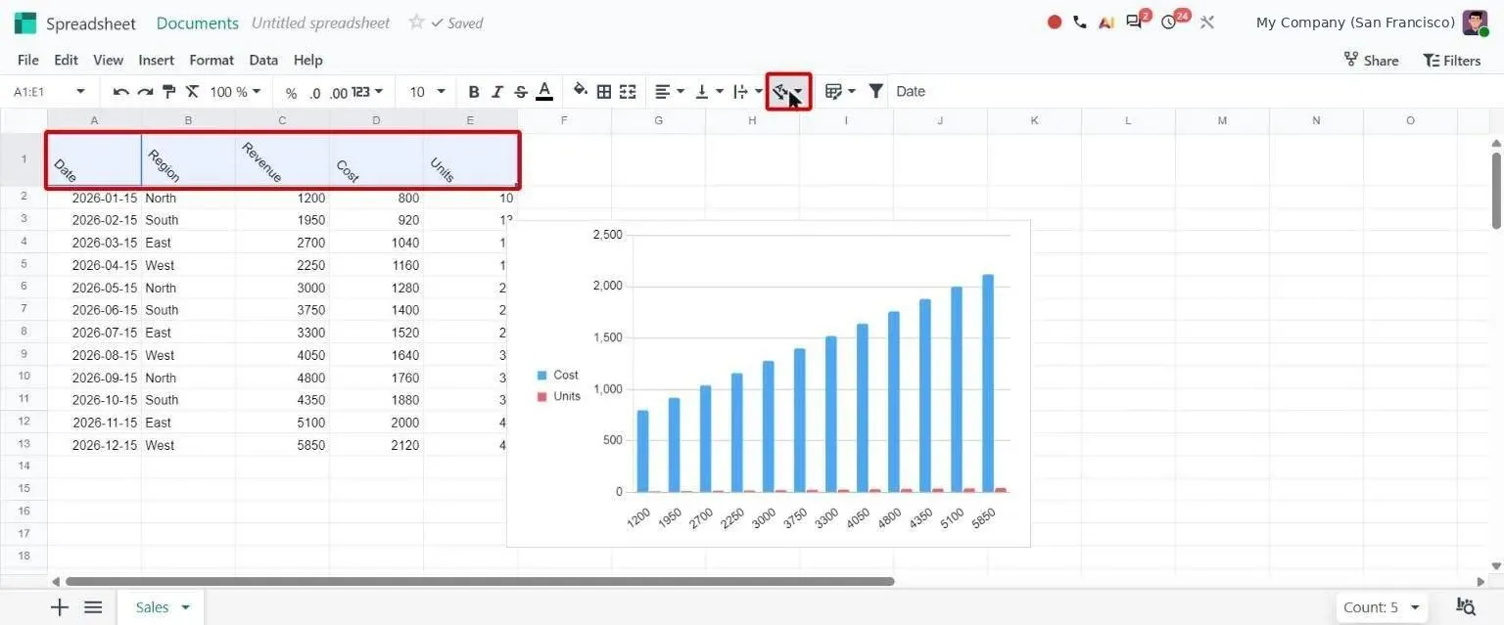Open the voice call phone icon
Image resolution: width=1504 pixels, height=625 pixels.
(x=1080, y=22)
